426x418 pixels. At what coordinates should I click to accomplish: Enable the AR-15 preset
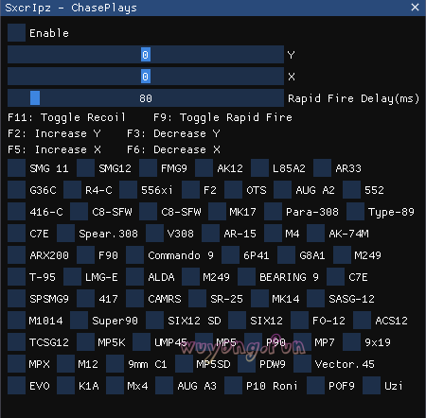(210, 234)
